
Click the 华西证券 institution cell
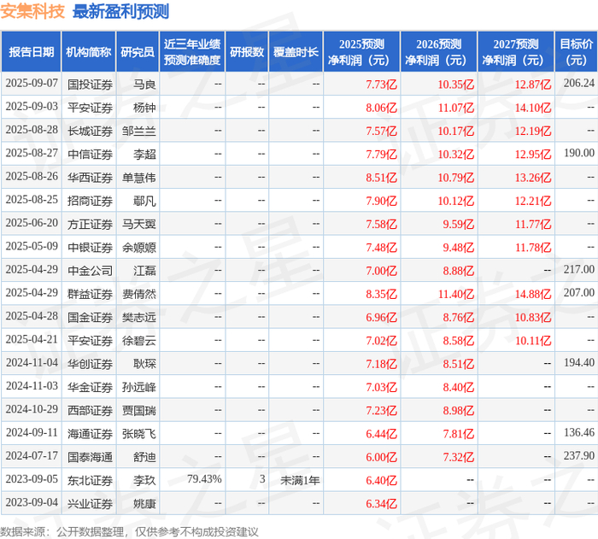pyautogui.click(x=90, y=178)
